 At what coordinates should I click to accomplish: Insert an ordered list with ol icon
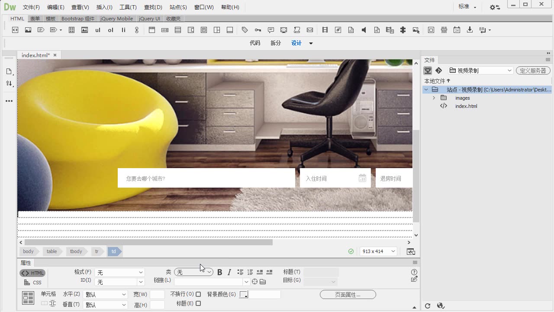click(x=111, y=30)
